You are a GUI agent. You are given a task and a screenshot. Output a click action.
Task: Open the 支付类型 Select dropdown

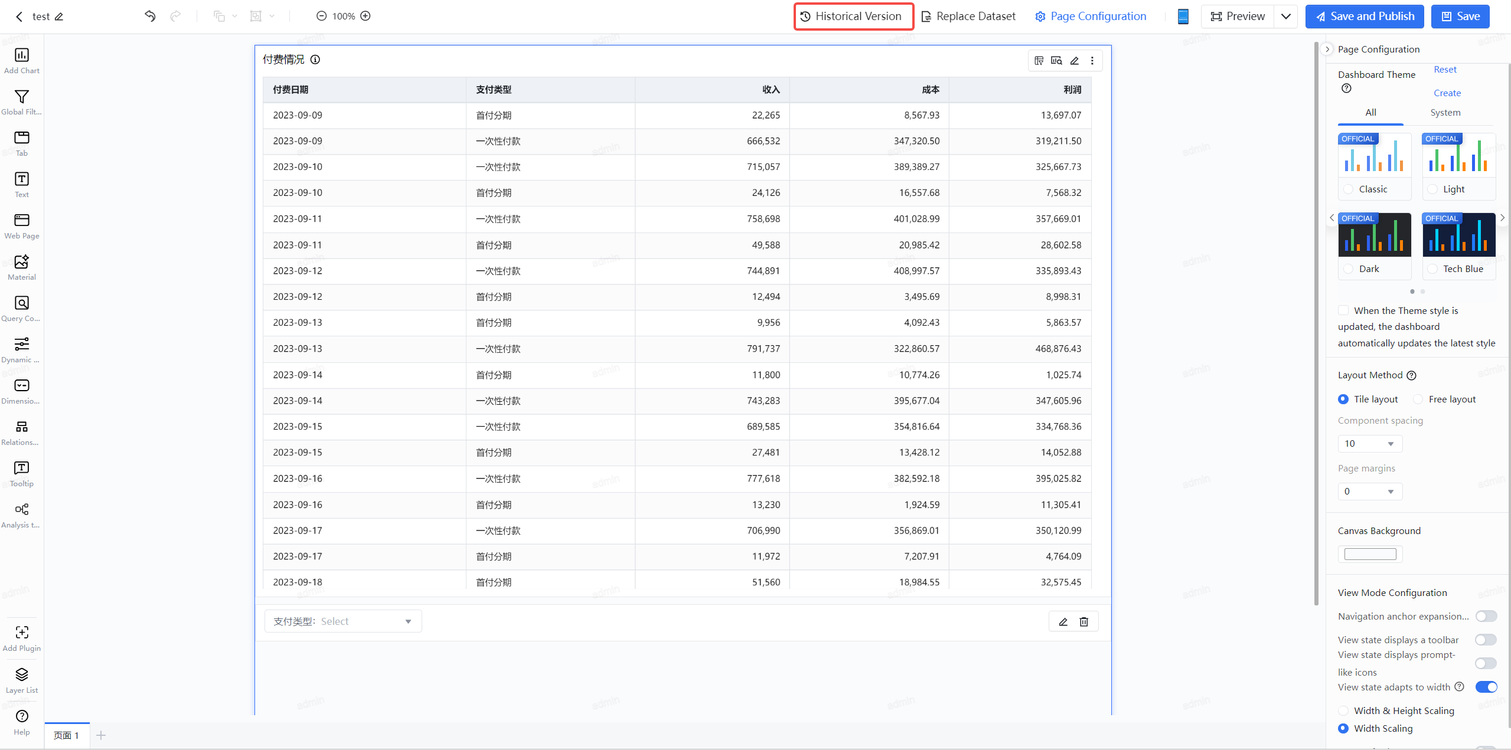pos(343,622)
